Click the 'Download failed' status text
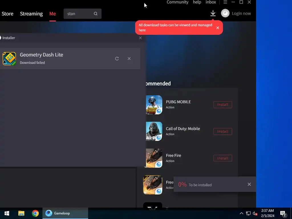The height and width of the screenshot is (219, 292). 33,63
